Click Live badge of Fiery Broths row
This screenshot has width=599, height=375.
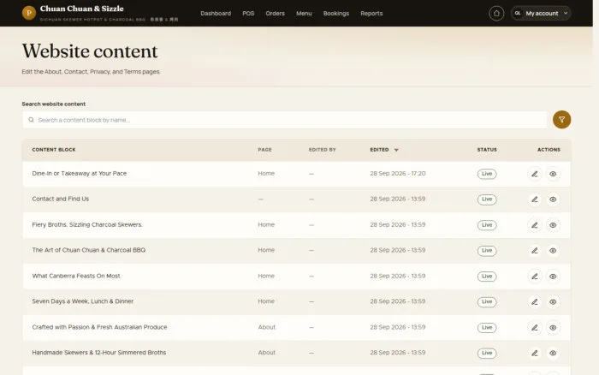(487, 225)
